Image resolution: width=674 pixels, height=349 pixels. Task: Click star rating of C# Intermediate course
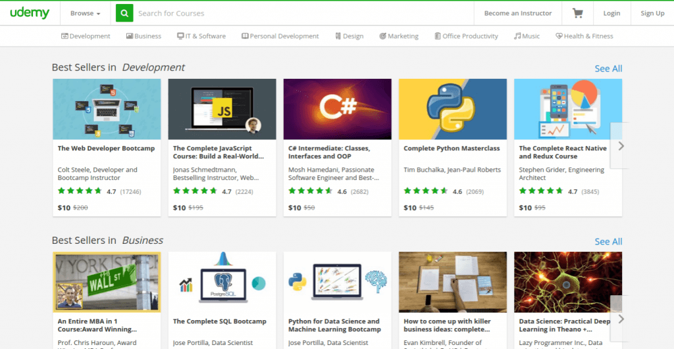(311, 191)
